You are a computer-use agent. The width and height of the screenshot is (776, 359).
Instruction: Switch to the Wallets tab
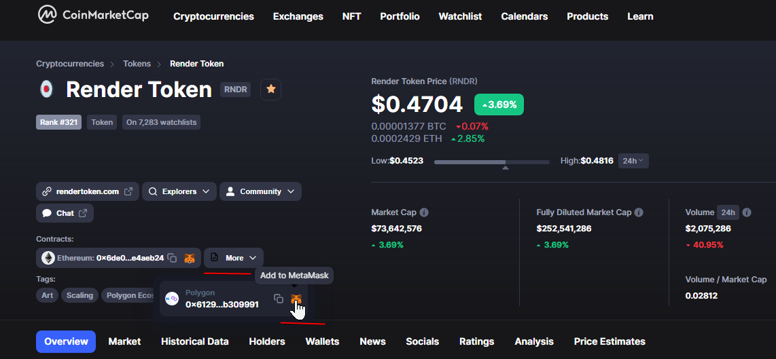pyautogui.click(x=322, y=341)
